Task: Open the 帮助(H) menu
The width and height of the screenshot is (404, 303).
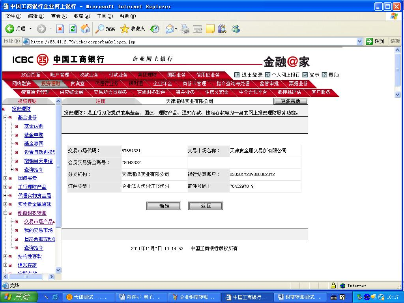Action: [x=127, y=16]
